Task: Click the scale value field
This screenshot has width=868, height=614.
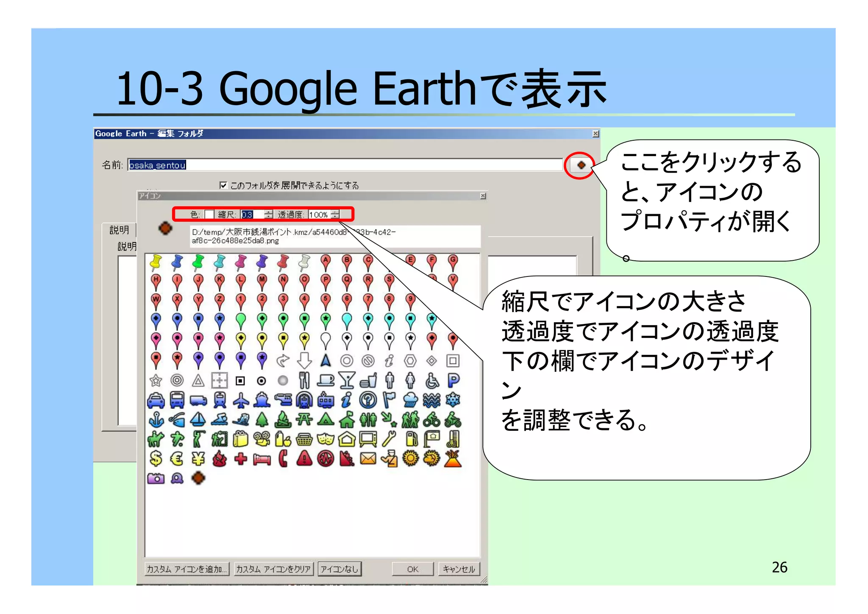Action: [252, 215]
